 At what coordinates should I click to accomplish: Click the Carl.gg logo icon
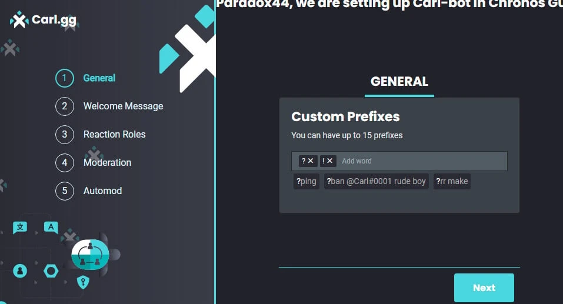pos(19,20)
